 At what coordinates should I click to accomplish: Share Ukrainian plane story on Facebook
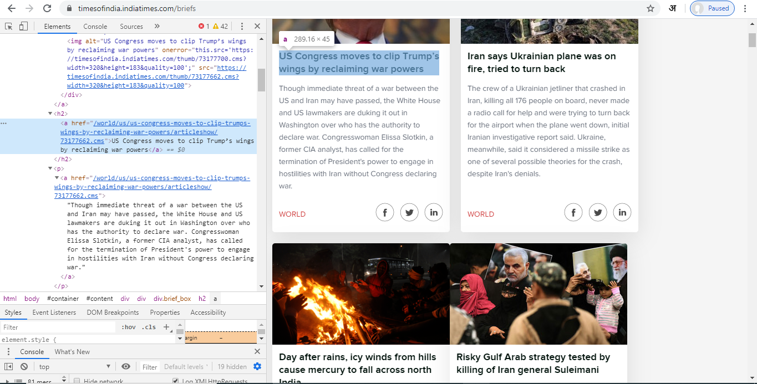(x=573, y=212)
